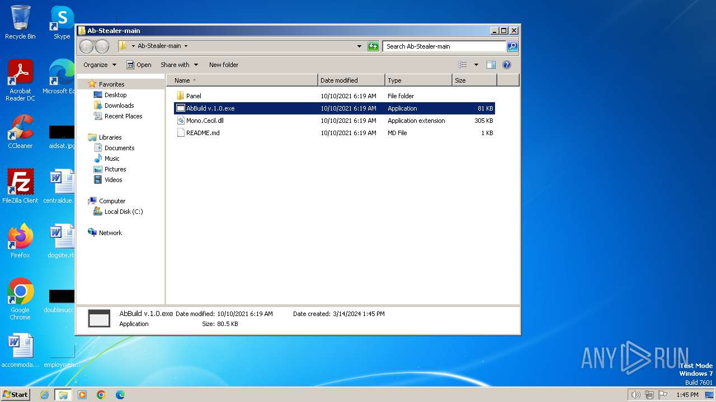The image size is (716, 402).
Task: Sort by the Name column header
Action: point(242,80)
